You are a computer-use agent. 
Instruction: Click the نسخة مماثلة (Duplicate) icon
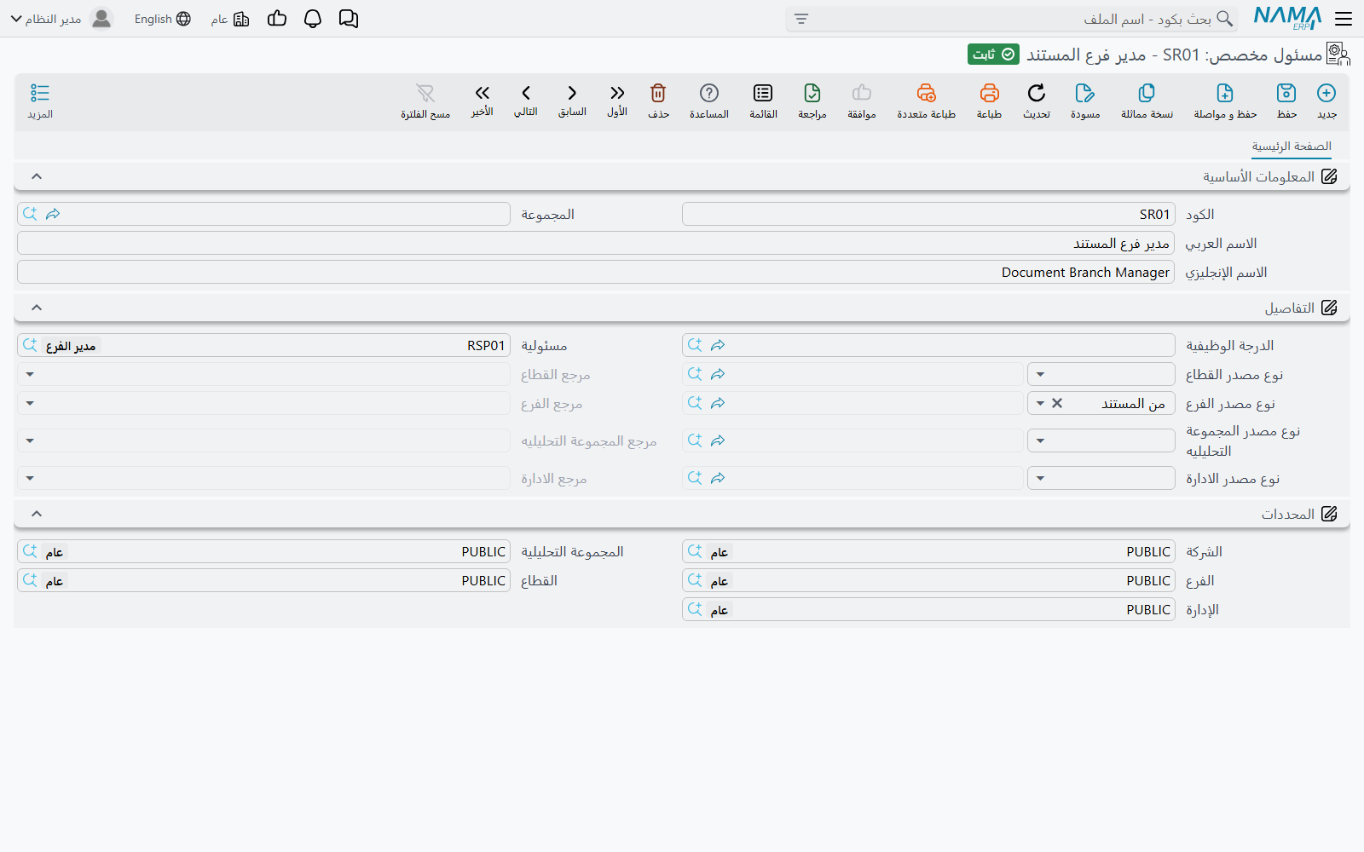(1146, 93)
